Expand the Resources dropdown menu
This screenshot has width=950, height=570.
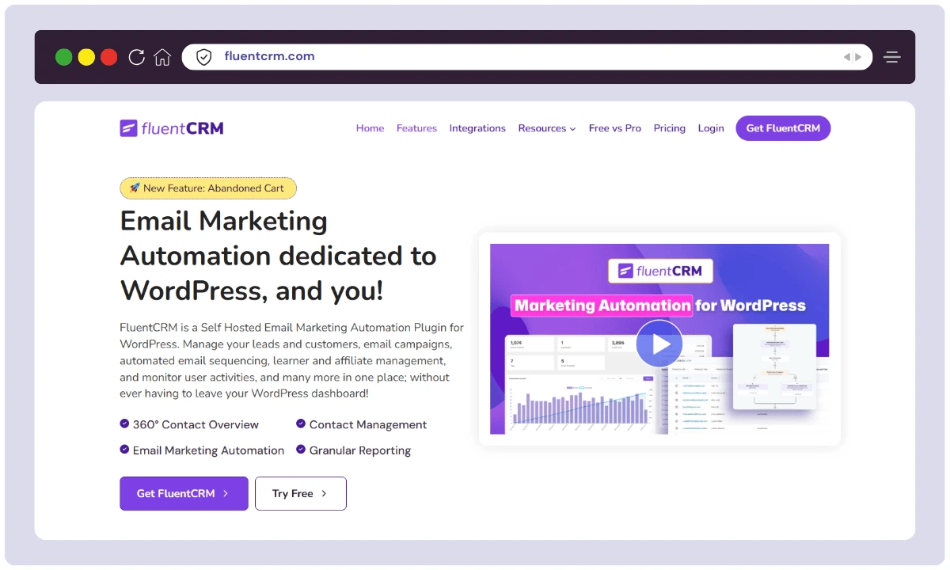[x=547, y=128]
